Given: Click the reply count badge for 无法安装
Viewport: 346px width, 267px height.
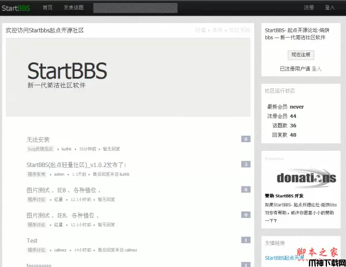Looking at the screenshot, I should [246, 139].
